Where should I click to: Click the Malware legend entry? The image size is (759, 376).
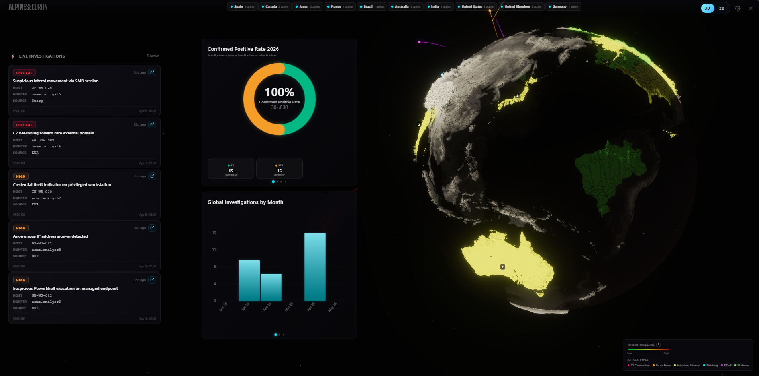[x=741, y=365]
